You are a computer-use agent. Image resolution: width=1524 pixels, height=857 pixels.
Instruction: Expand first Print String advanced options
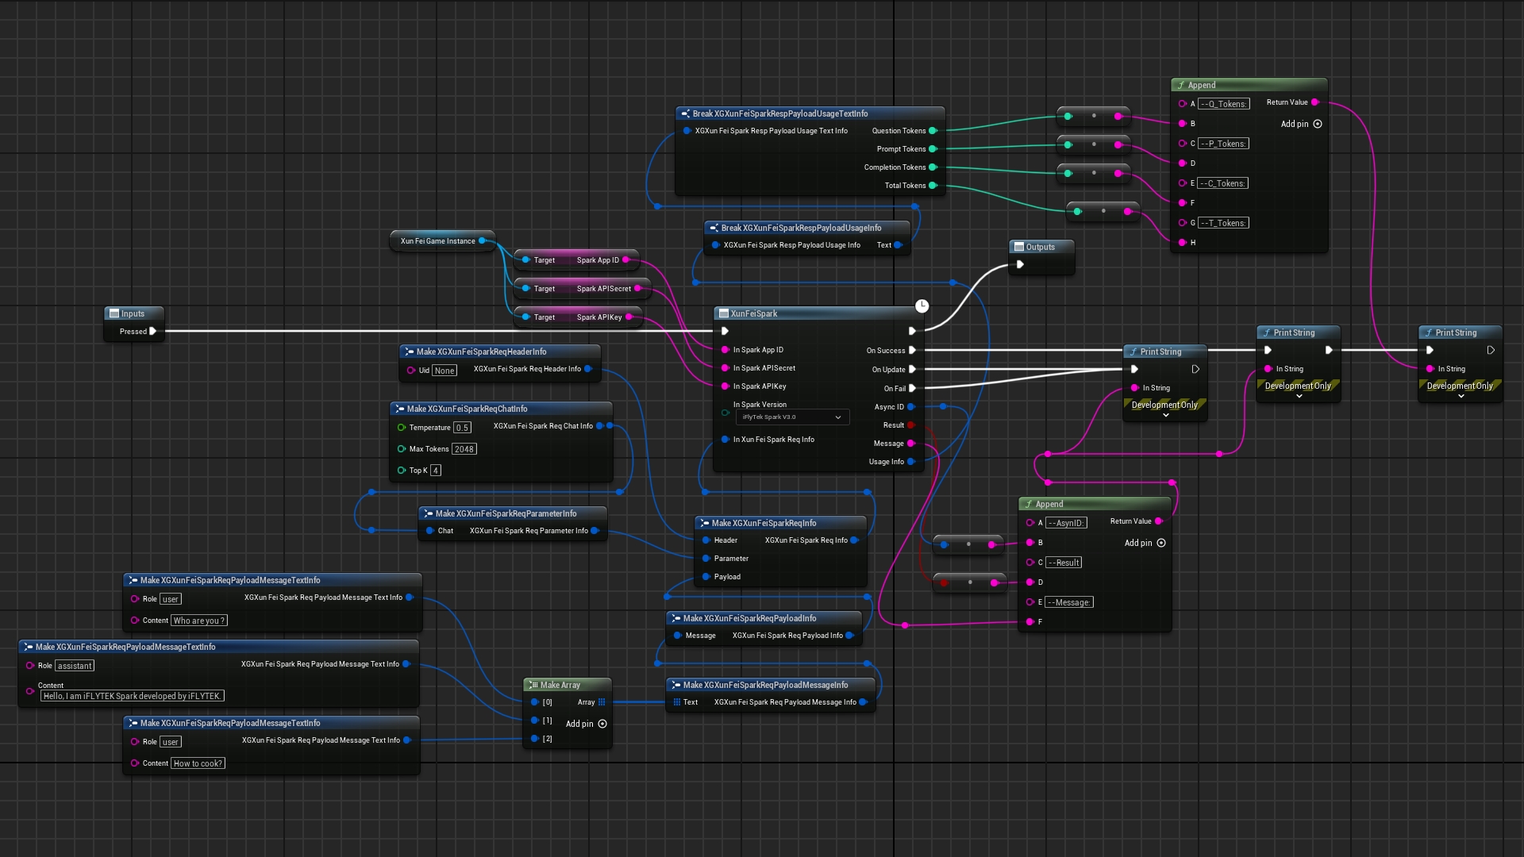pyautogui.click(x=1166, y=415)
